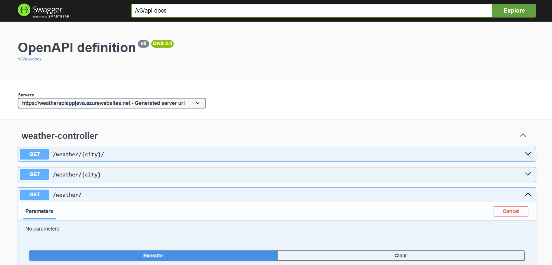Click the v0 version badge
The image size is (552, 265).
(x=143, y=44)
